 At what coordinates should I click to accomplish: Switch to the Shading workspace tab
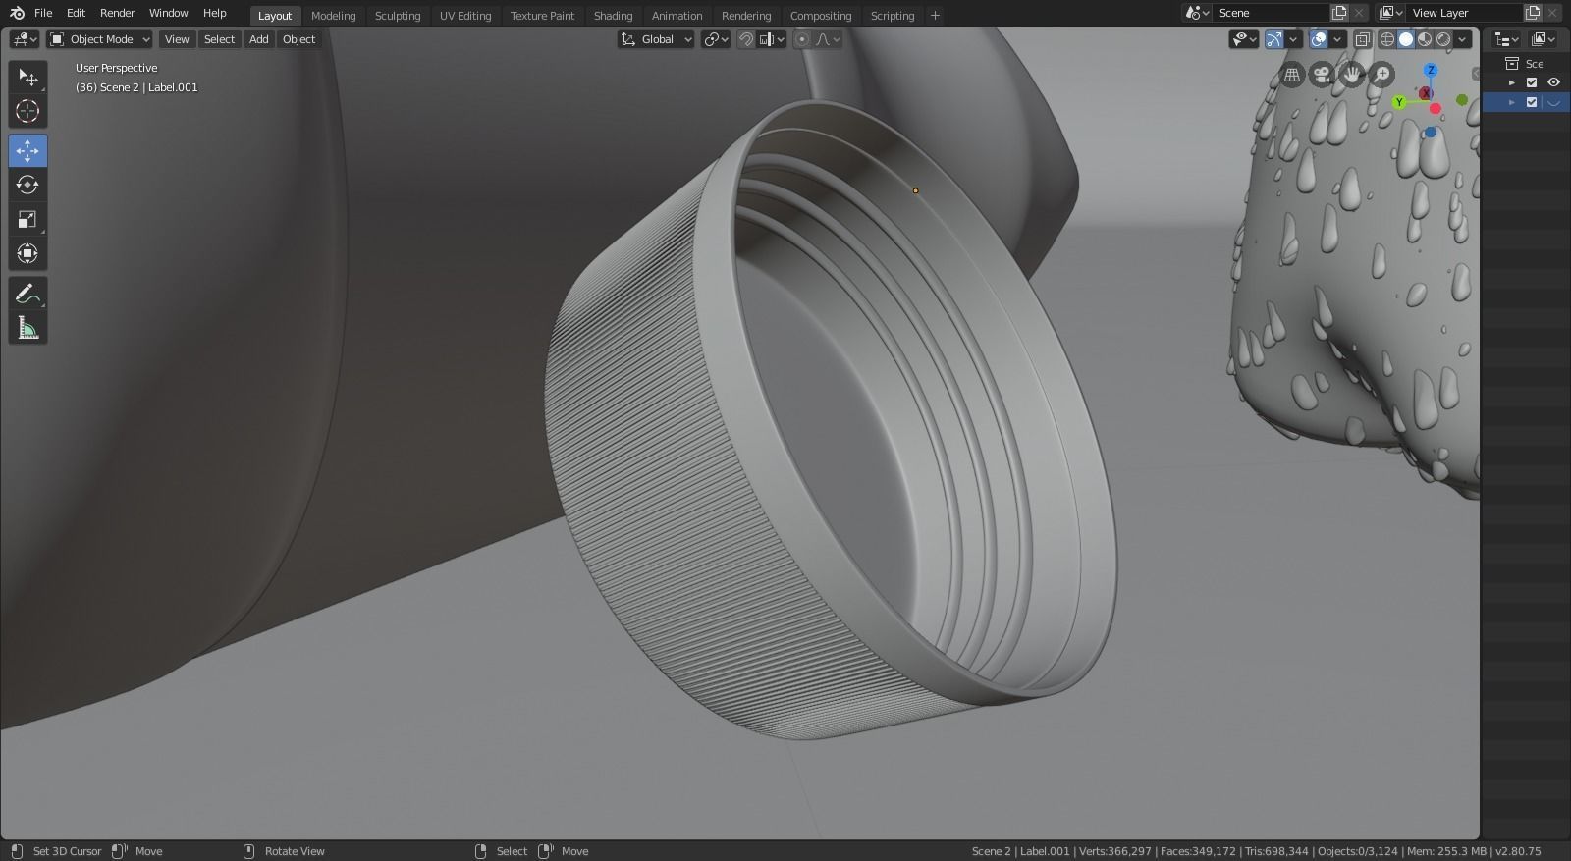point(613,16)
